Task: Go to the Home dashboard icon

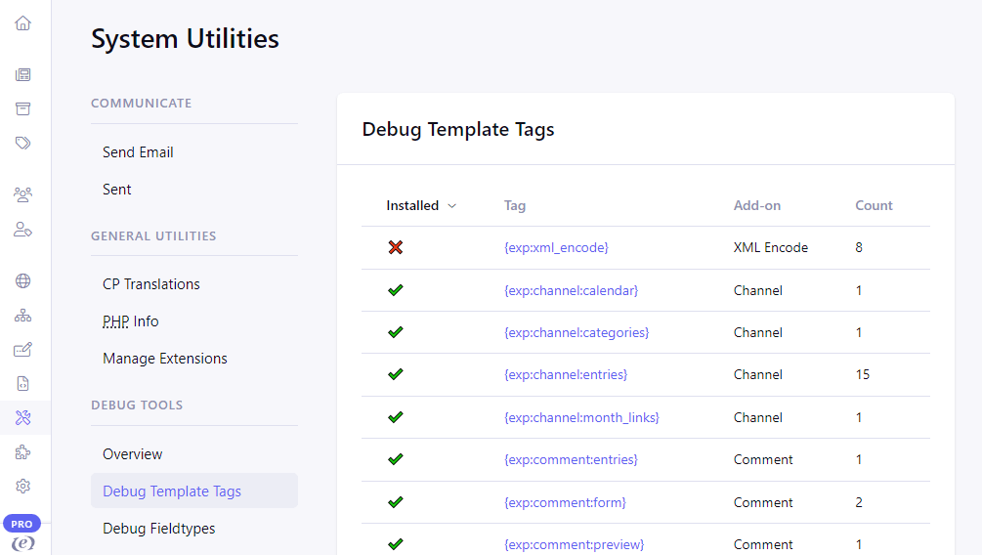Action: [22, 22]
